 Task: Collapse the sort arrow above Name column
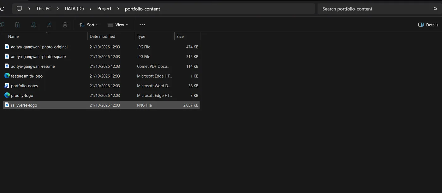[x=47, y=33]
